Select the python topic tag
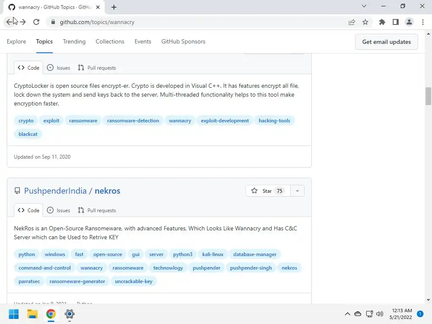This screenshot has height=324, width=432. pyautogui.click(x=27, y=254)
